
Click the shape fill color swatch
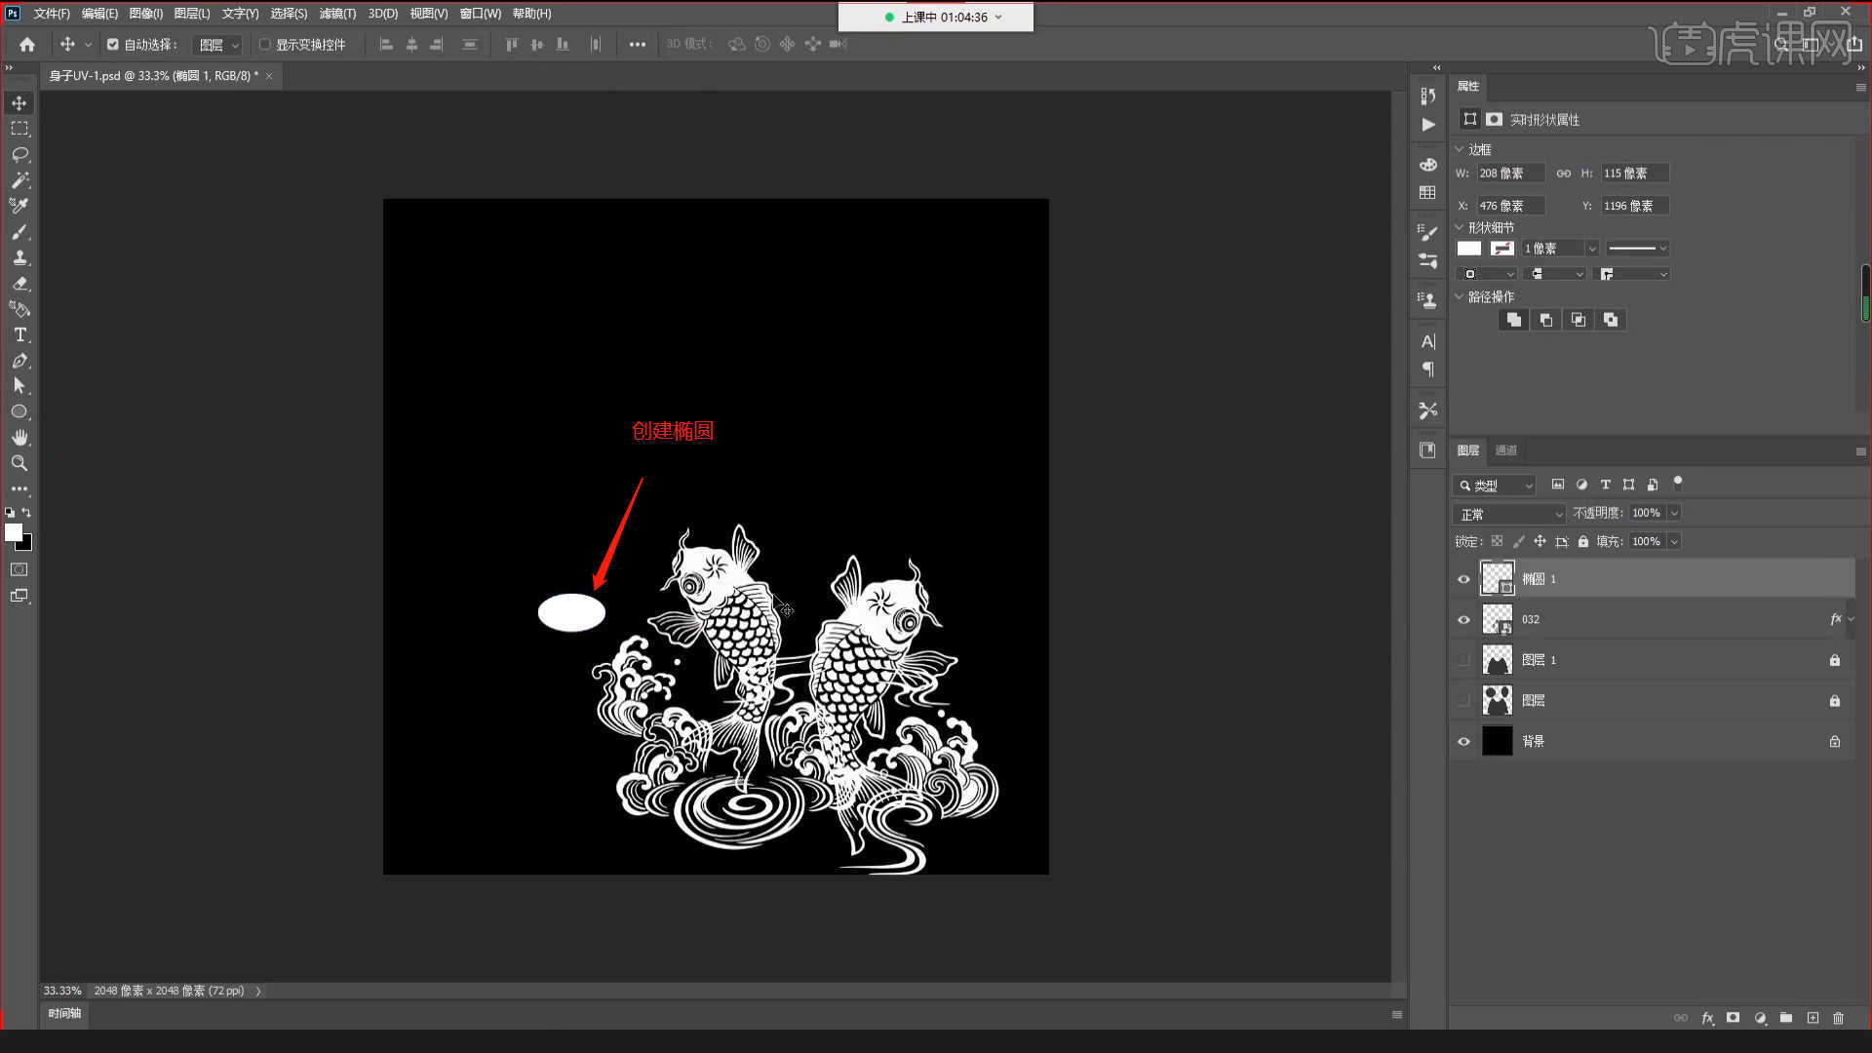[x=1469, y=249]
